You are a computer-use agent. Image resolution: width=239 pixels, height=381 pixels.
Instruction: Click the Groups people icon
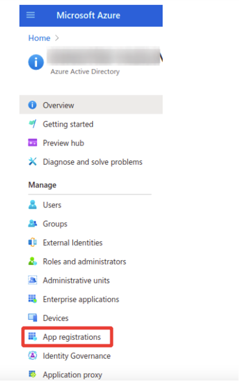32,224
